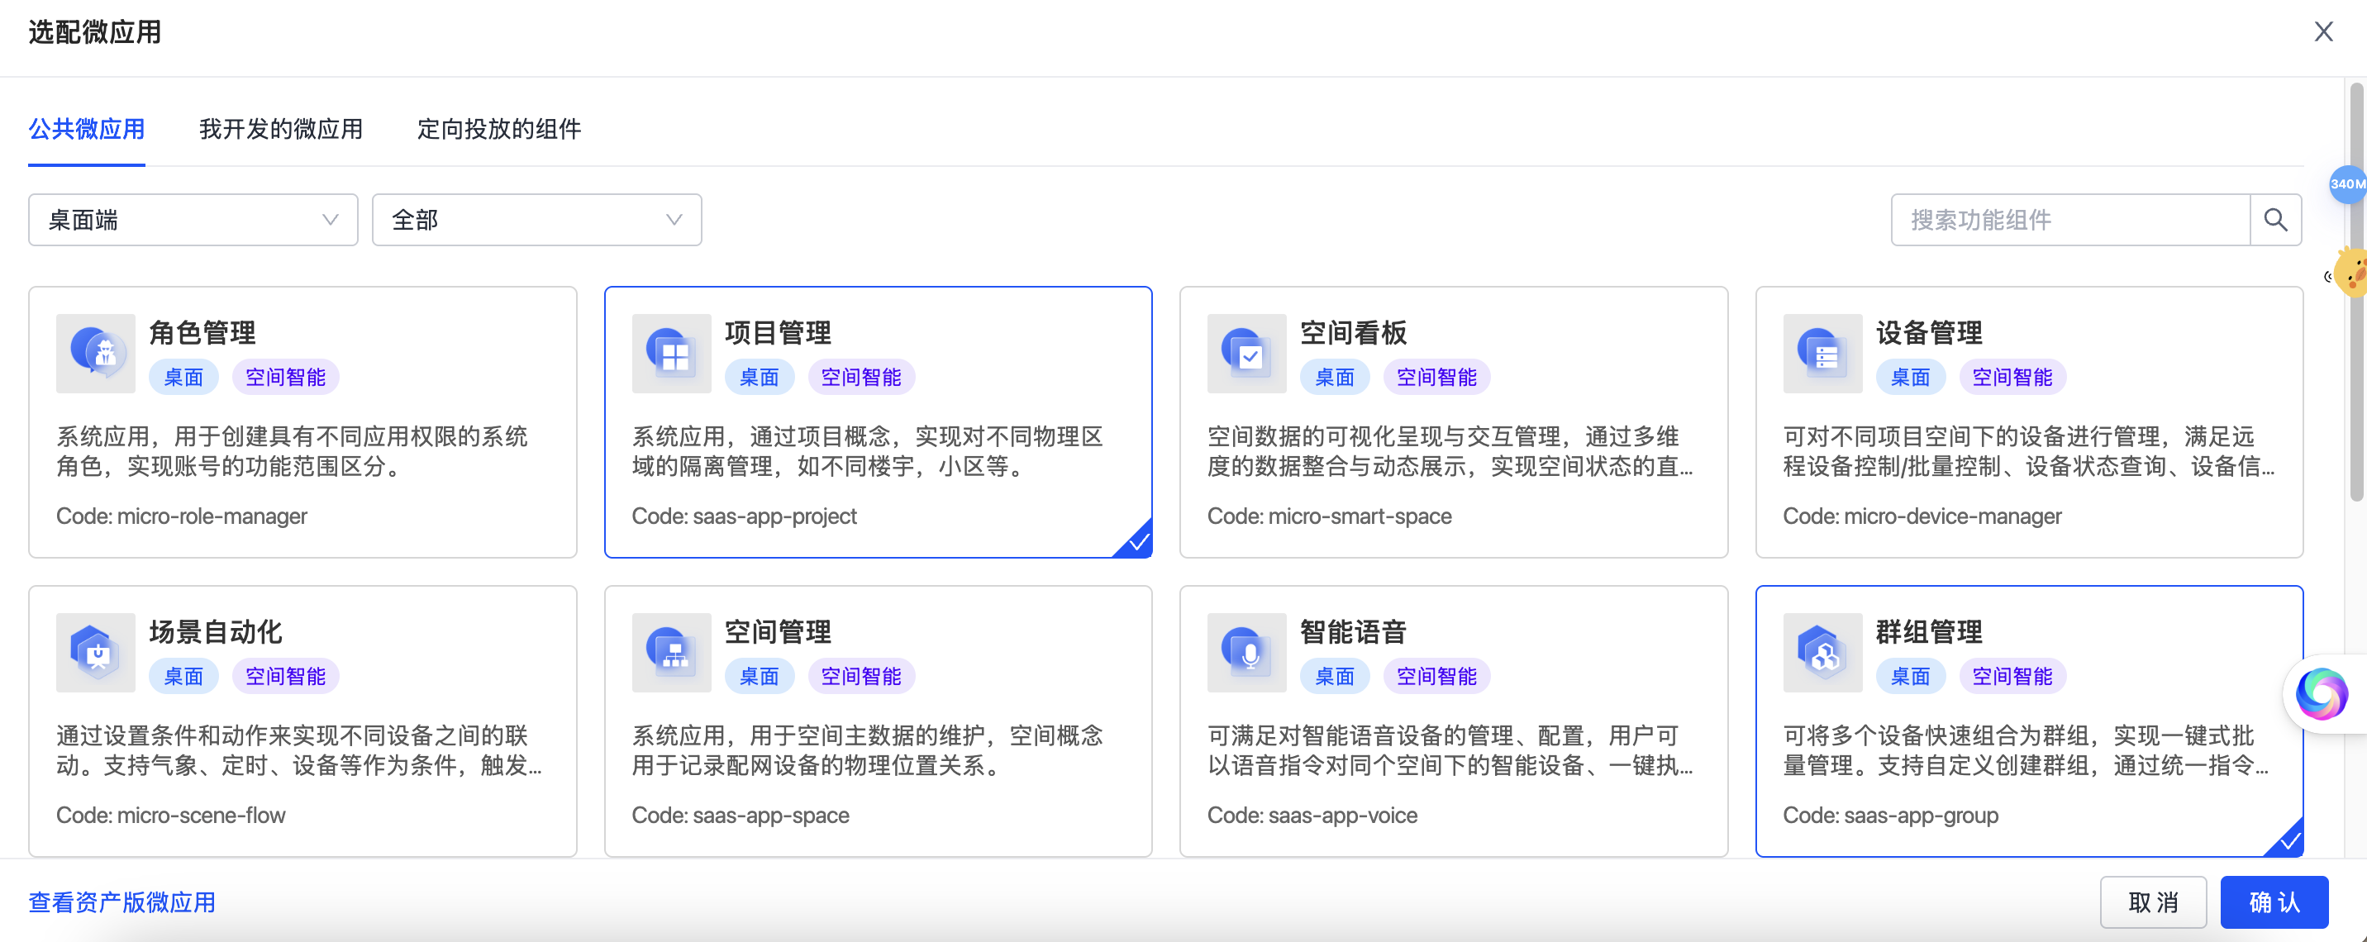Open 查看资产版微应用 link
The height and width of the screenshot is (942, 2367).
[x=122, y=902]
